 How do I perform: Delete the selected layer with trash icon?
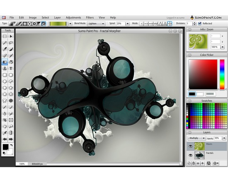tap(193, 163)
